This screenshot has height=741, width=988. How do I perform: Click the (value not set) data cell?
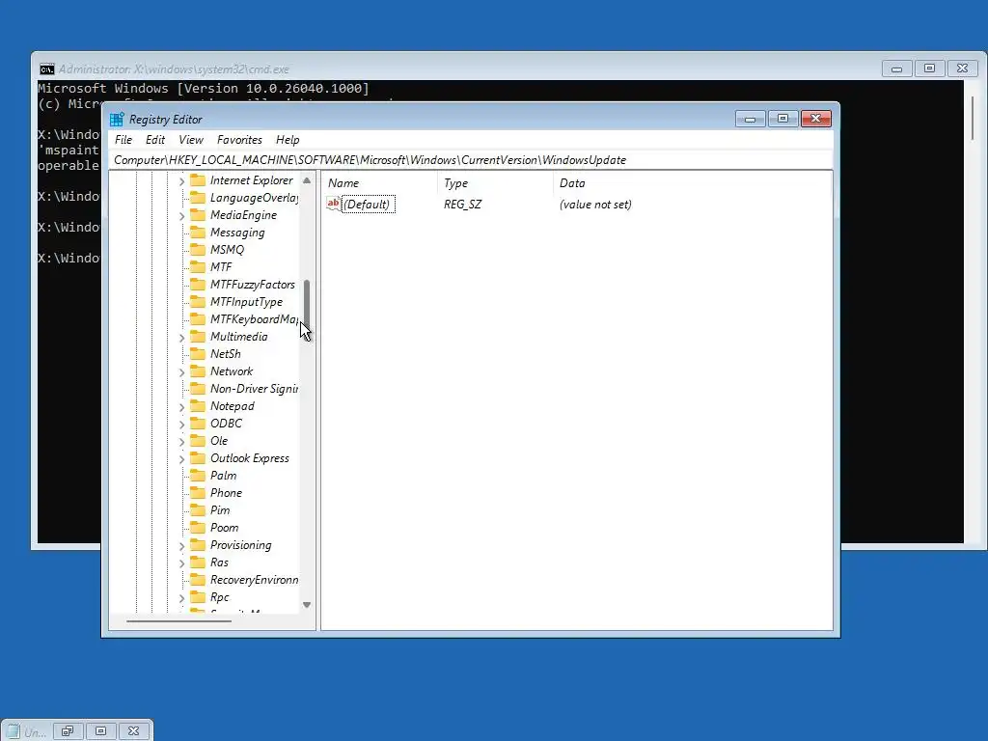595,205
